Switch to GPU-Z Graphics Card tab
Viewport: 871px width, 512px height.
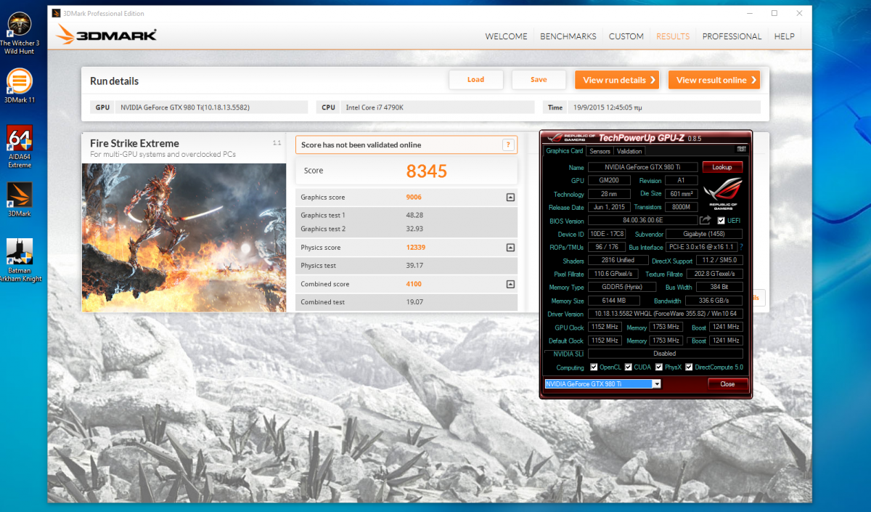coord(565,151)
